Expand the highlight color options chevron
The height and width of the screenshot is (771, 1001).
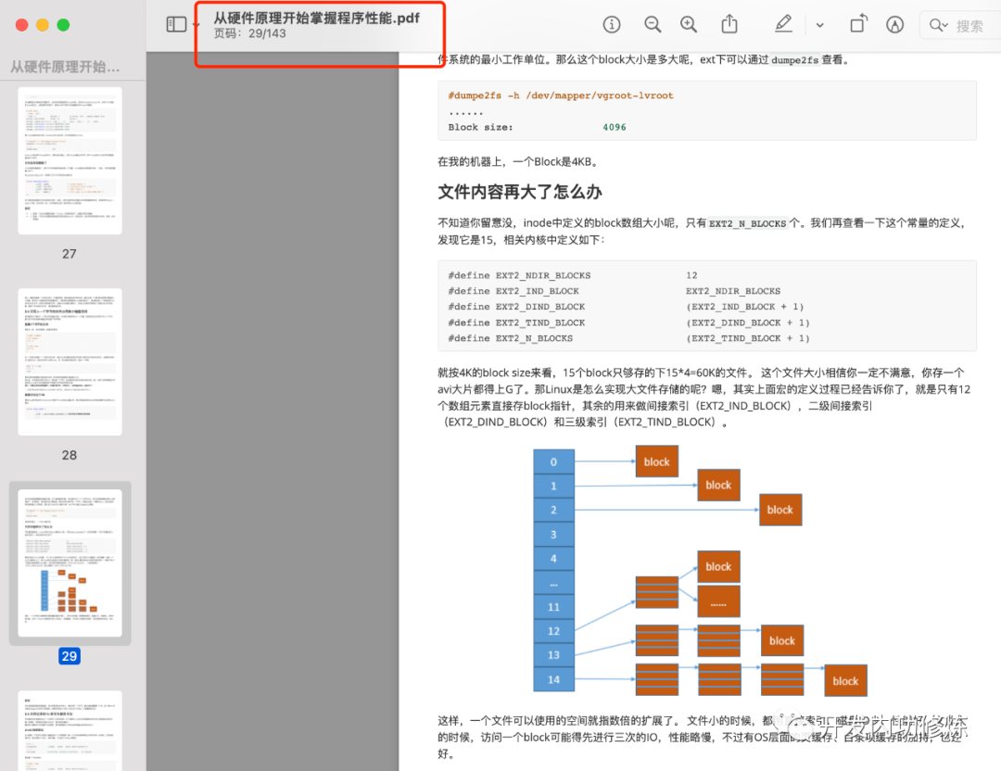(x=820, y=26)
